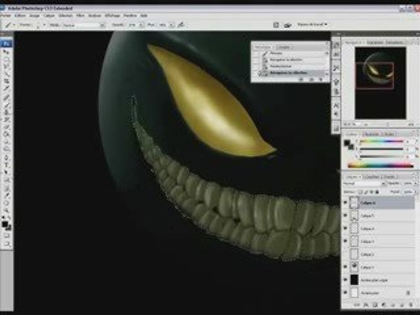Click the Quick Mask mode icon in toolbox
The height and width of the screenshot is (315, 420).
click(x=6, y=236)
